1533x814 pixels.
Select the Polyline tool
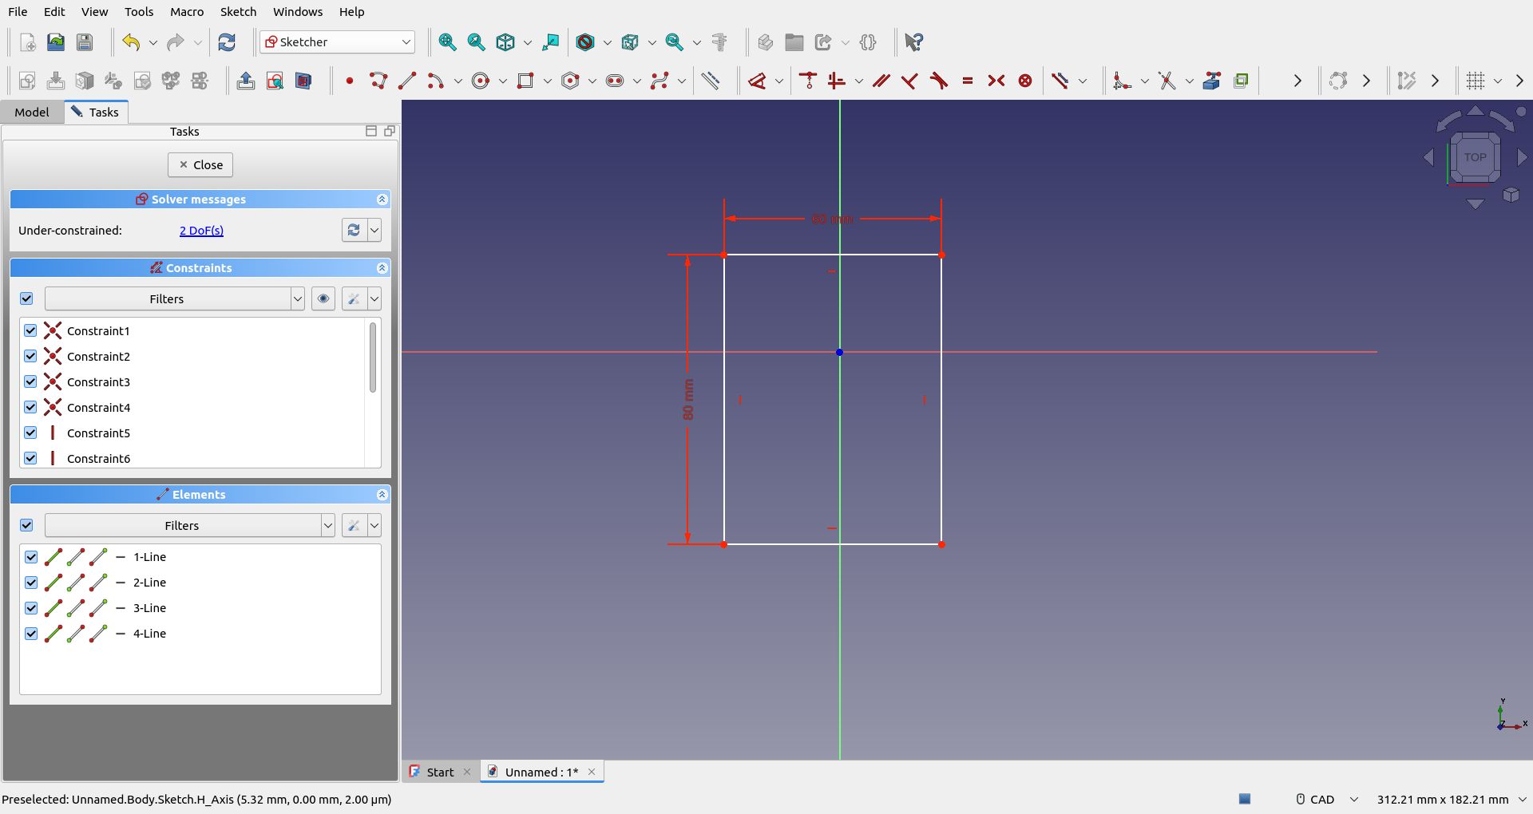tap(378, 81)
